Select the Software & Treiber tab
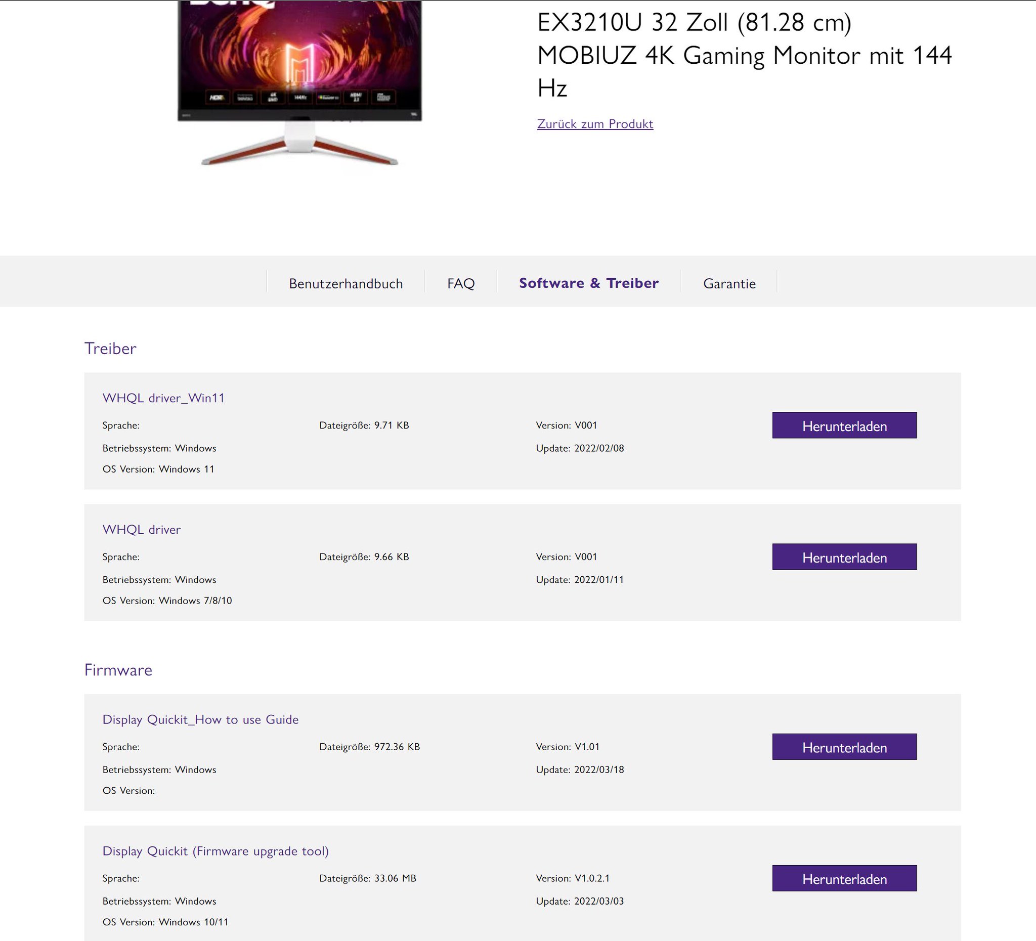The width and height of the screenshot is (1036, 941). (x=589, y=283)
